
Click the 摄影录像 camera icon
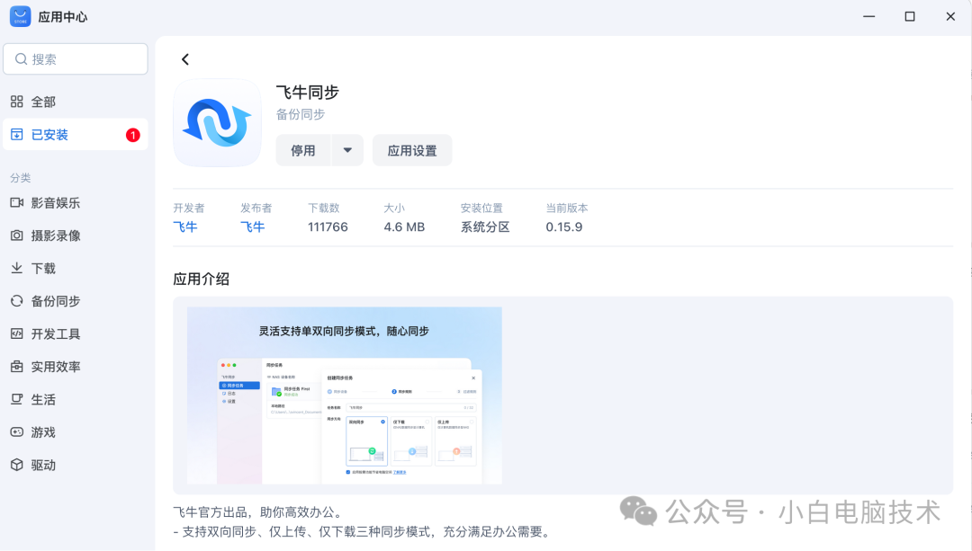(17, 236)
